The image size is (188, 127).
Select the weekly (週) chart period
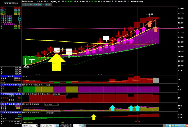tap(47, 5)
